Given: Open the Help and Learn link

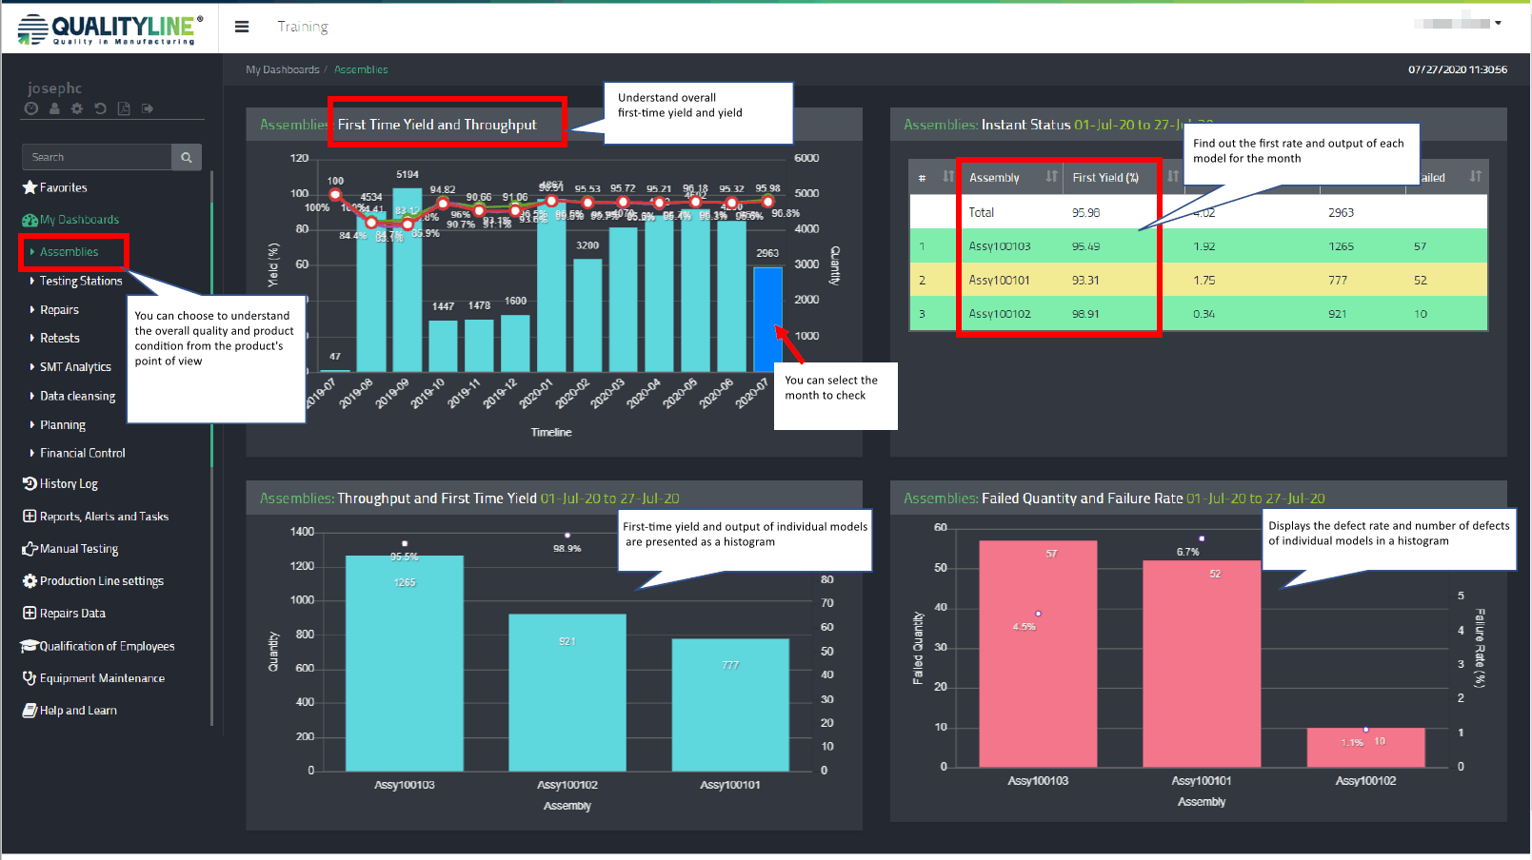Looking at the screenshot, I should click(x=78, y=711).
